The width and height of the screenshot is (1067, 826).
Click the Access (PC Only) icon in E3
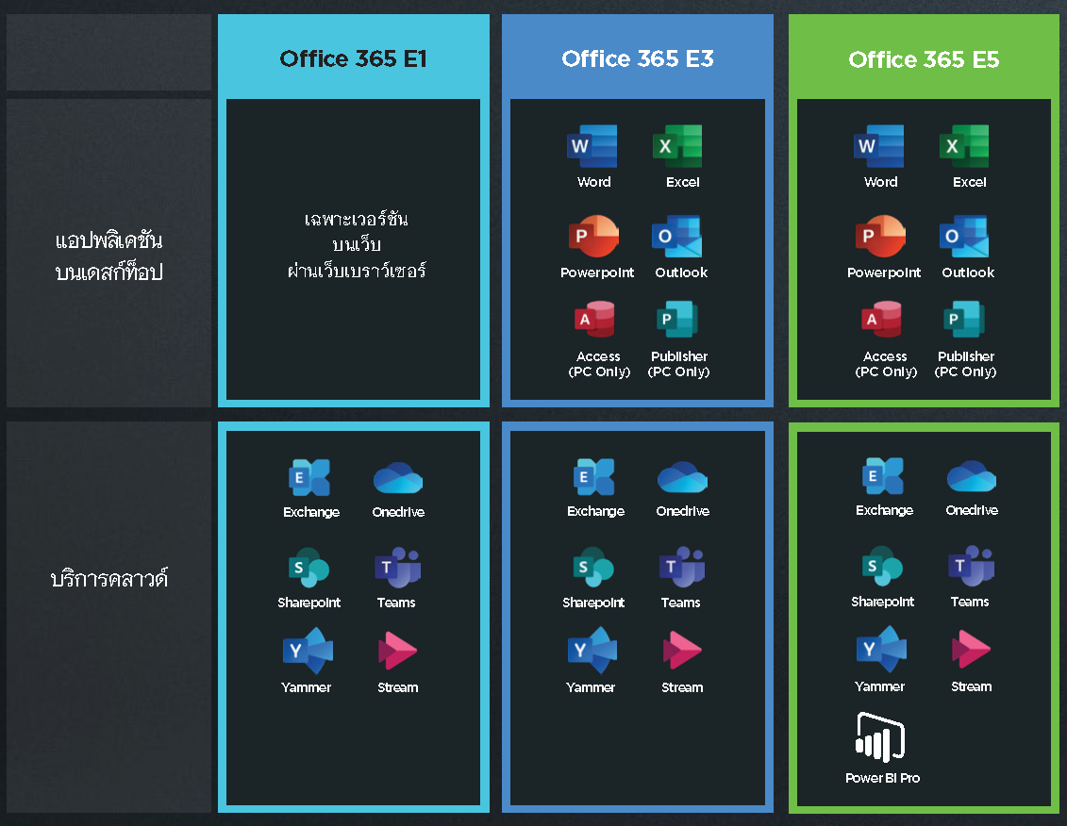[x=596, y=319]
